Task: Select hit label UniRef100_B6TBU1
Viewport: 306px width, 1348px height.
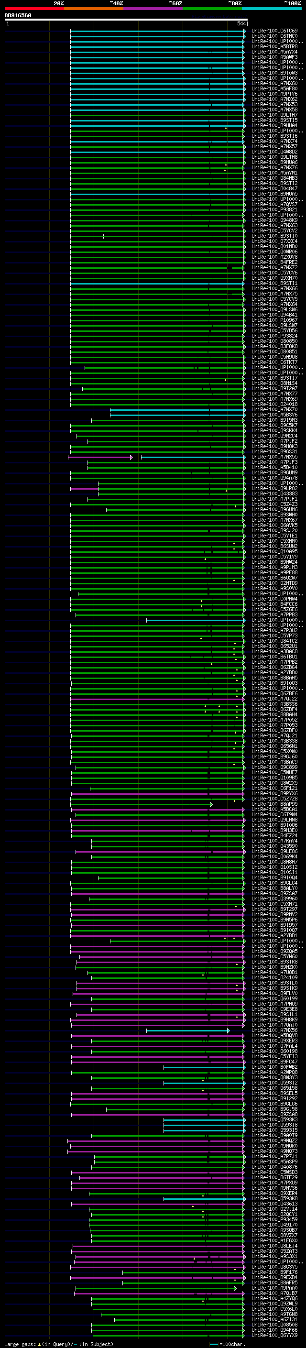Action: click(x=274, y=657)
